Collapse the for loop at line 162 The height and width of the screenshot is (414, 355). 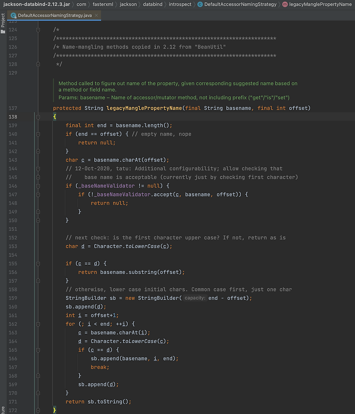tap(38, 324)
